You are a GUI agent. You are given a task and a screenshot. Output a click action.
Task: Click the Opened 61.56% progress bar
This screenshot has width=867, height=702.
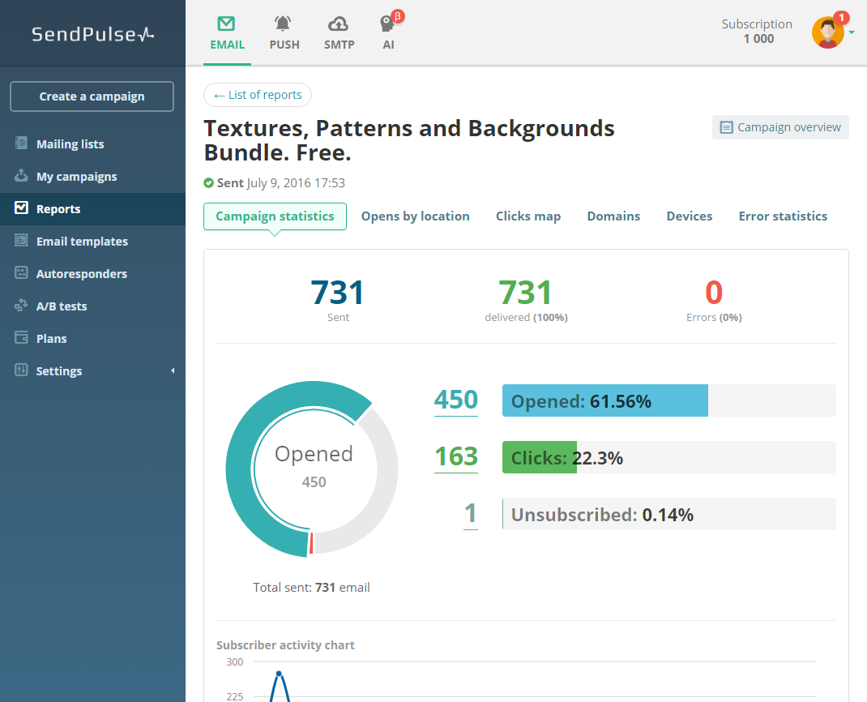click(x=604, y=400)
